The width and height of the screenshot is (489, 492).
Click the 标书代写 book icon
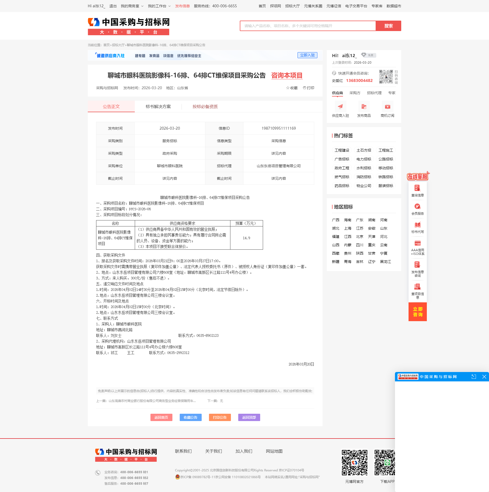point(417,225)
